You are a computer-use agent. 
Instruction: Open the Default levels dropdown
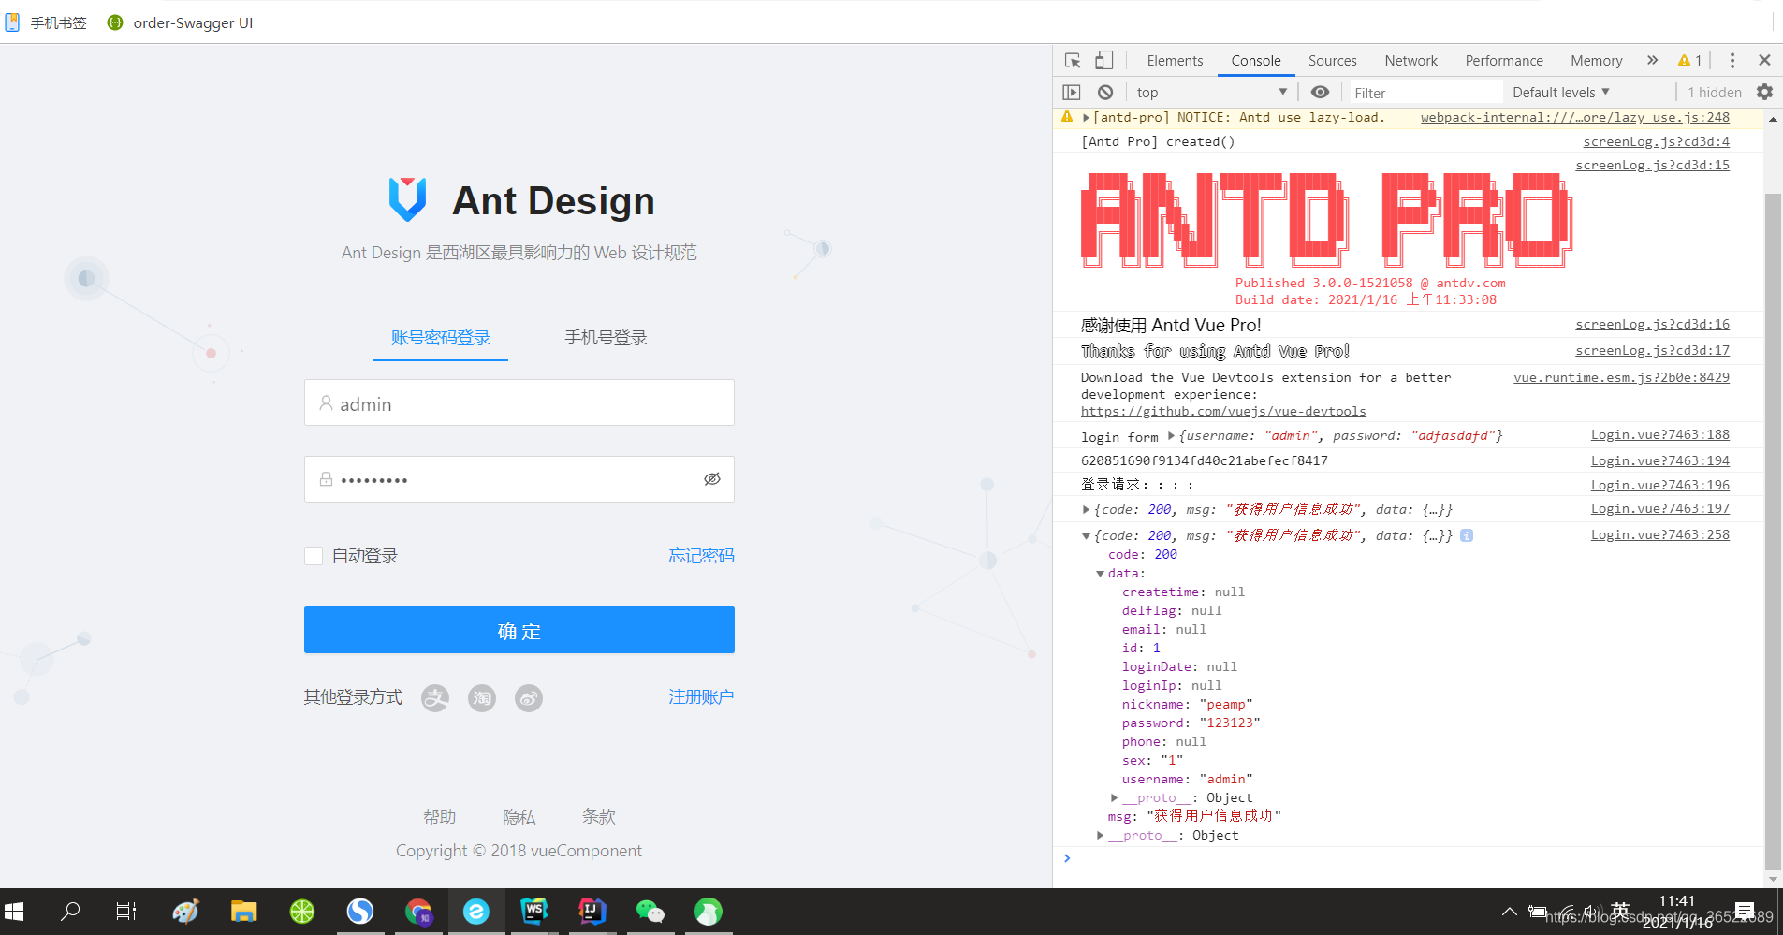point(1561,93)
